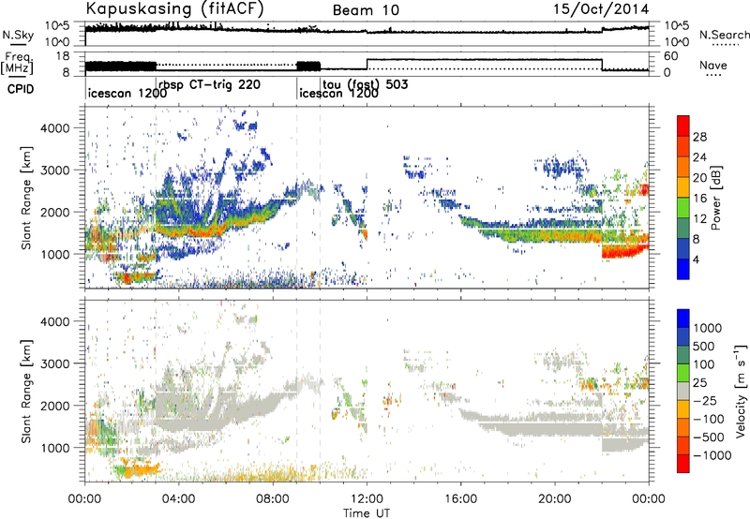Image resolution: width=750 pixels, height=519 pixels.
Task: Click red high-power echo near 22:00 in power panel
Action: pos(620,251)
